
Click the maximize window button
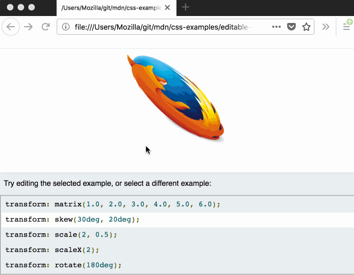point(32,7)
